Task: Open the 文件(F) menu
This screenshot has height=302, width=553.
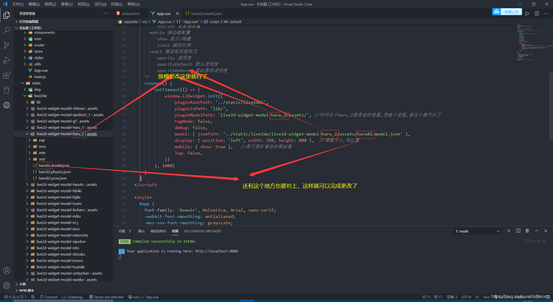Action: (18, 4)
